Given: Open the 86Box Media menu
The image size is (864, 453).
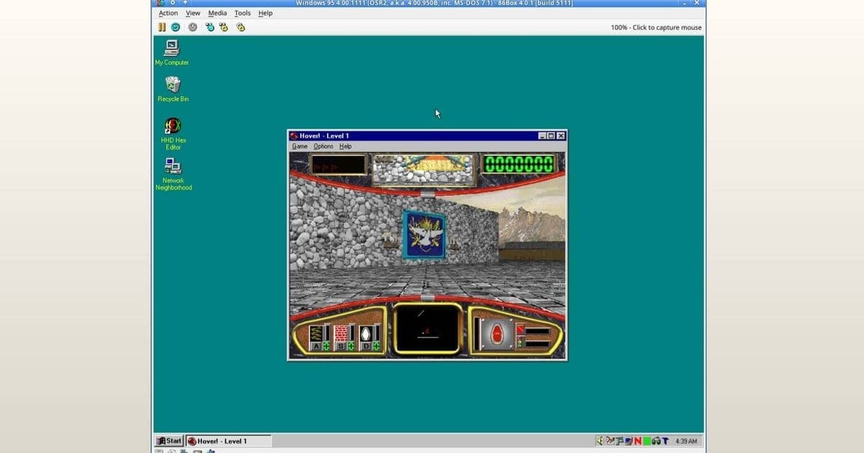Looking at the screenshot, I should 217,13.
